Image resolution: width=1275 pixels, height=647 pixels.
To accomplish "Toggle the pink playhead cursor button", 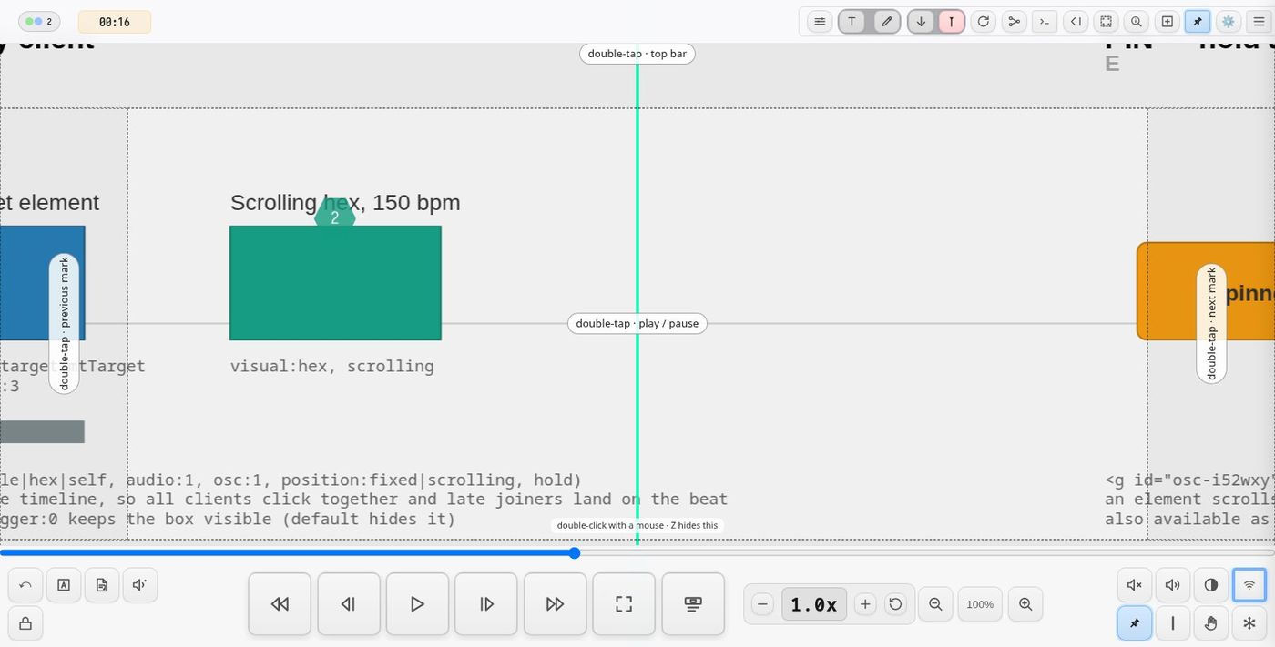I will [x=952, y=22].
